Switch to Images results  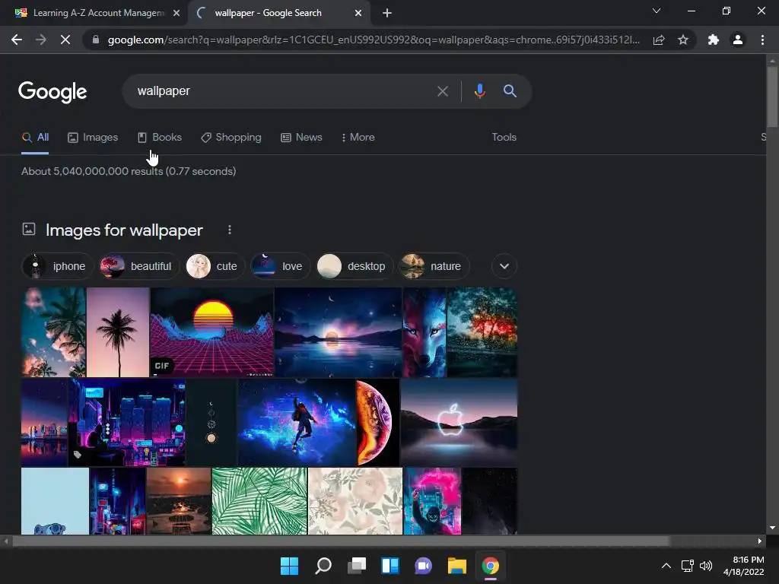point(93,137)
